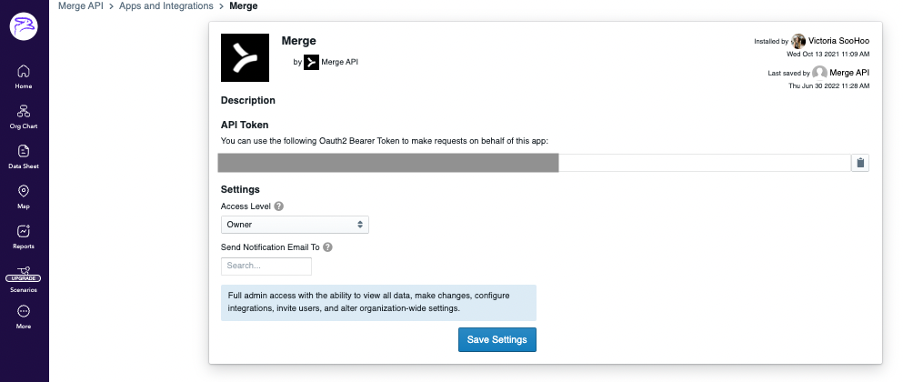Show help for Send Notification Email To
Image resolution: width=903 pixels, height=382 pixels.
pos(327,247)
